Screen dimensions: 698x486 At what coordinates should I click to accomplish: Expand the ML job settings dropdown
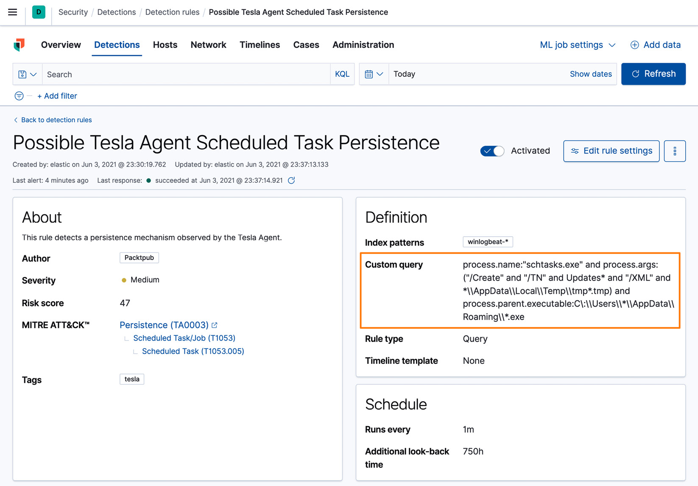[x=577, y=45]
